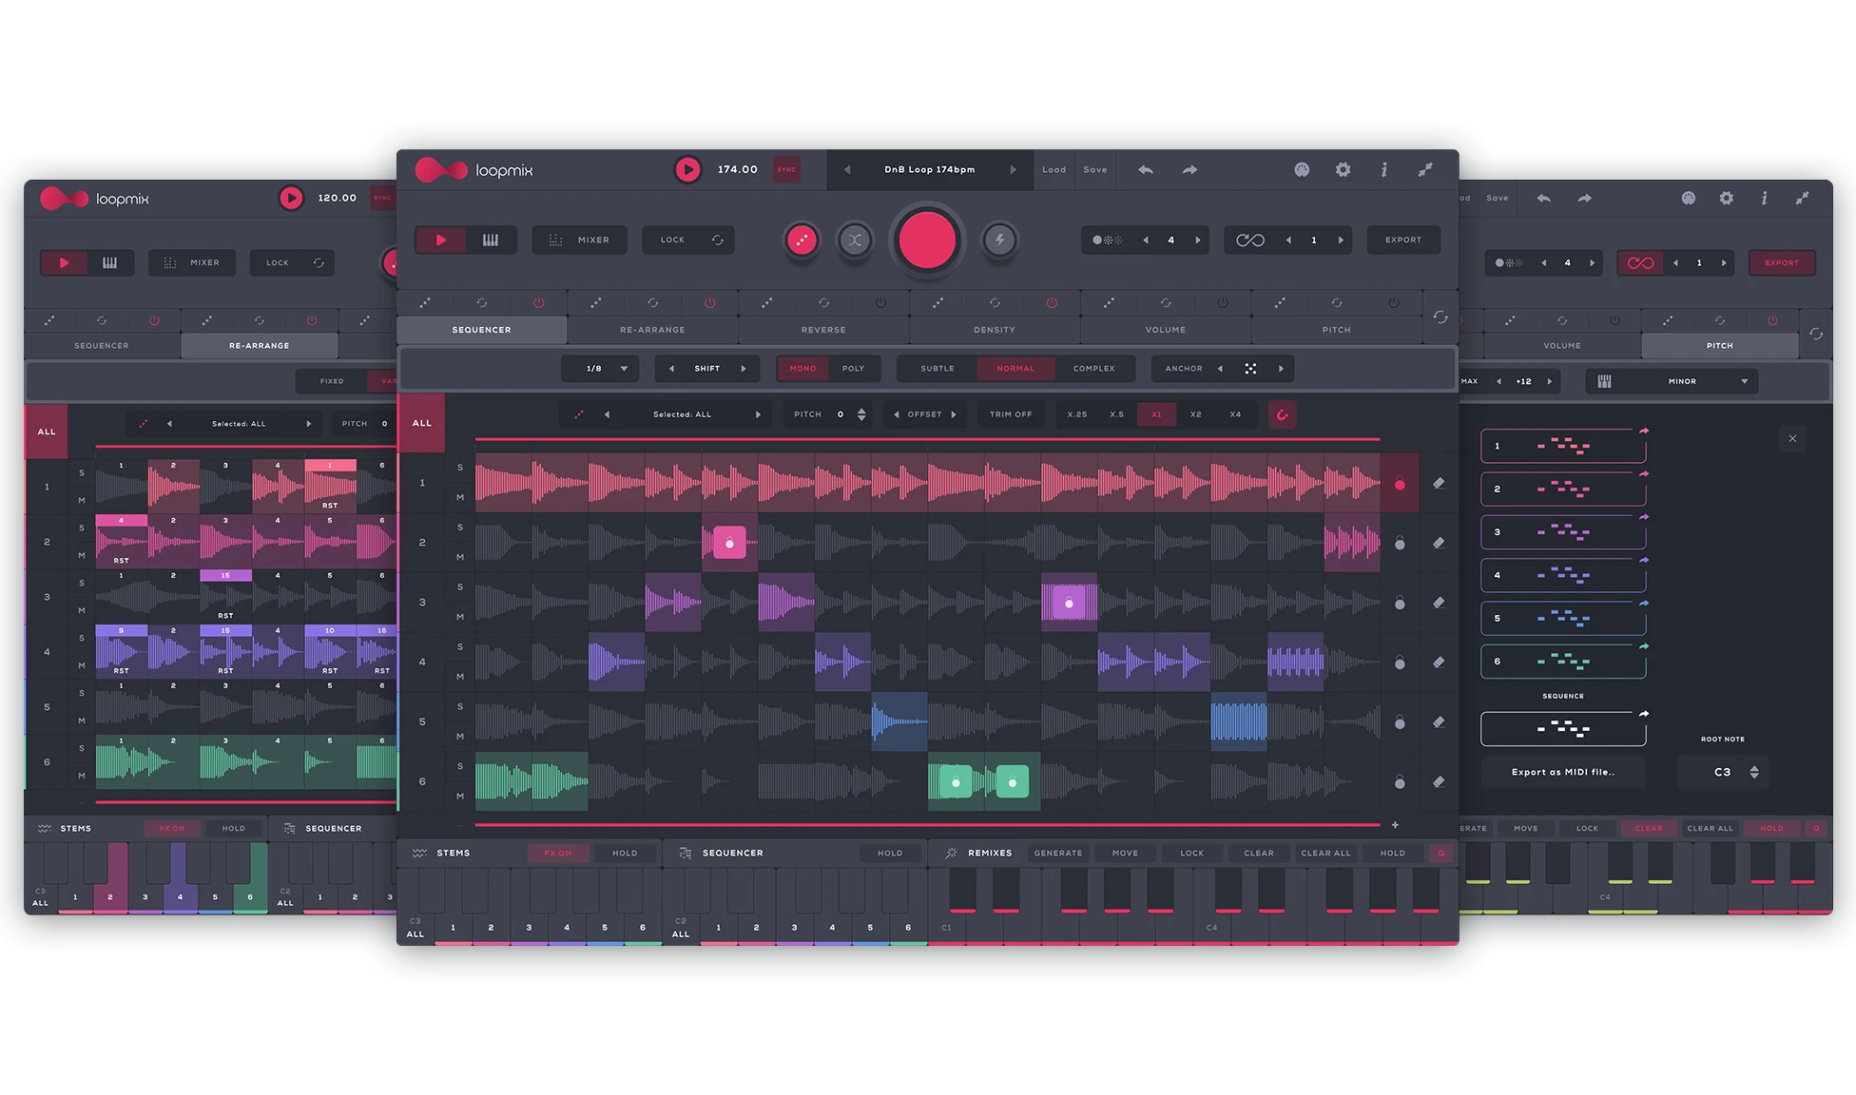Open the color palette icon in header
Screen dimensions: 1856x1095
1302,170
